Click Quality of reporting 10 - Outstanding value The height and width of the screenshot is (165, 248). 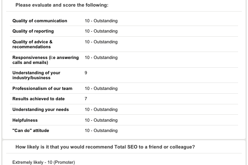point(101,31)
